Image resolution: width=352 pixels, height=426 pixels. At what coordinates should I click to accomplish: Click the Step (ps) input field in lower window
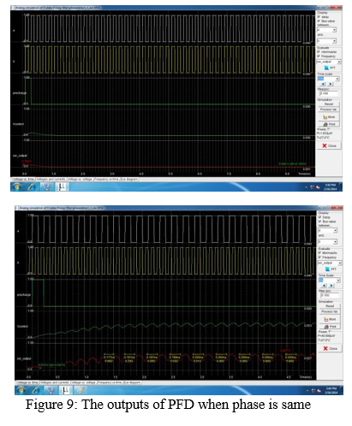[330, 295]
